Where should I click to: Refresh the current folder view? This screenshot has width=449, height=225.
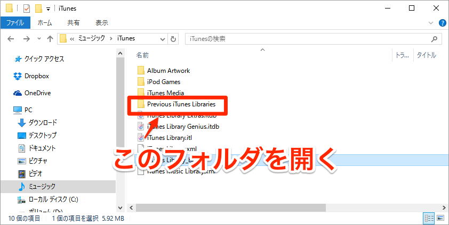(x=173, y=39)
